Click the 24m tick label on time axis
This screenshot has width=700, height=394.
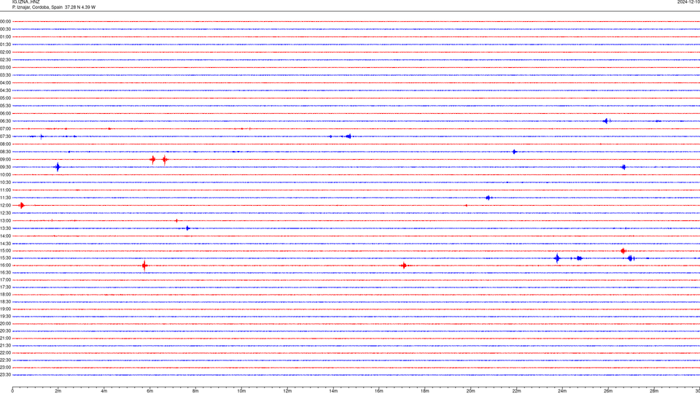pyautogui.click(x=562, y=391)
